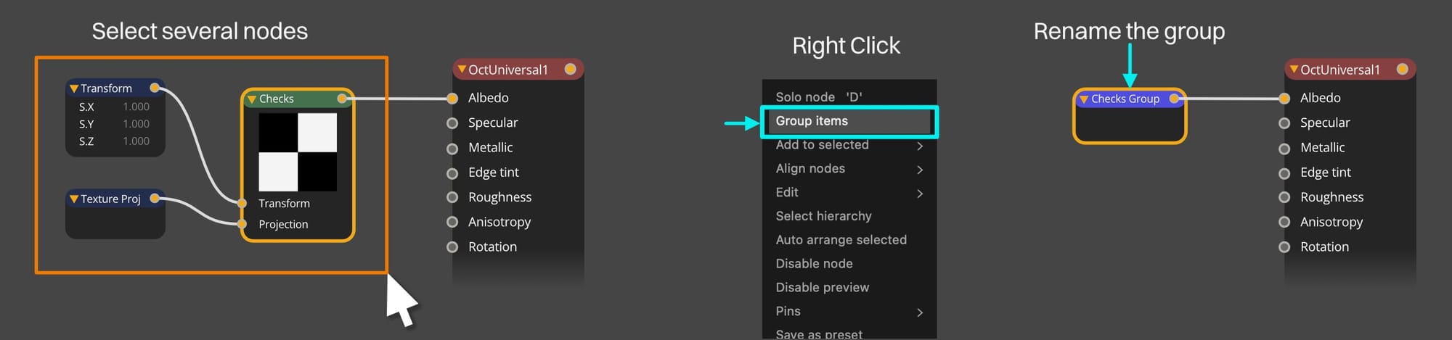Image resolution: width=1452 pixels, height=340 pixels.
Task: Click Rotation pin on OctUniversal1 beside Checks Group
Action: click(1284, 246)
